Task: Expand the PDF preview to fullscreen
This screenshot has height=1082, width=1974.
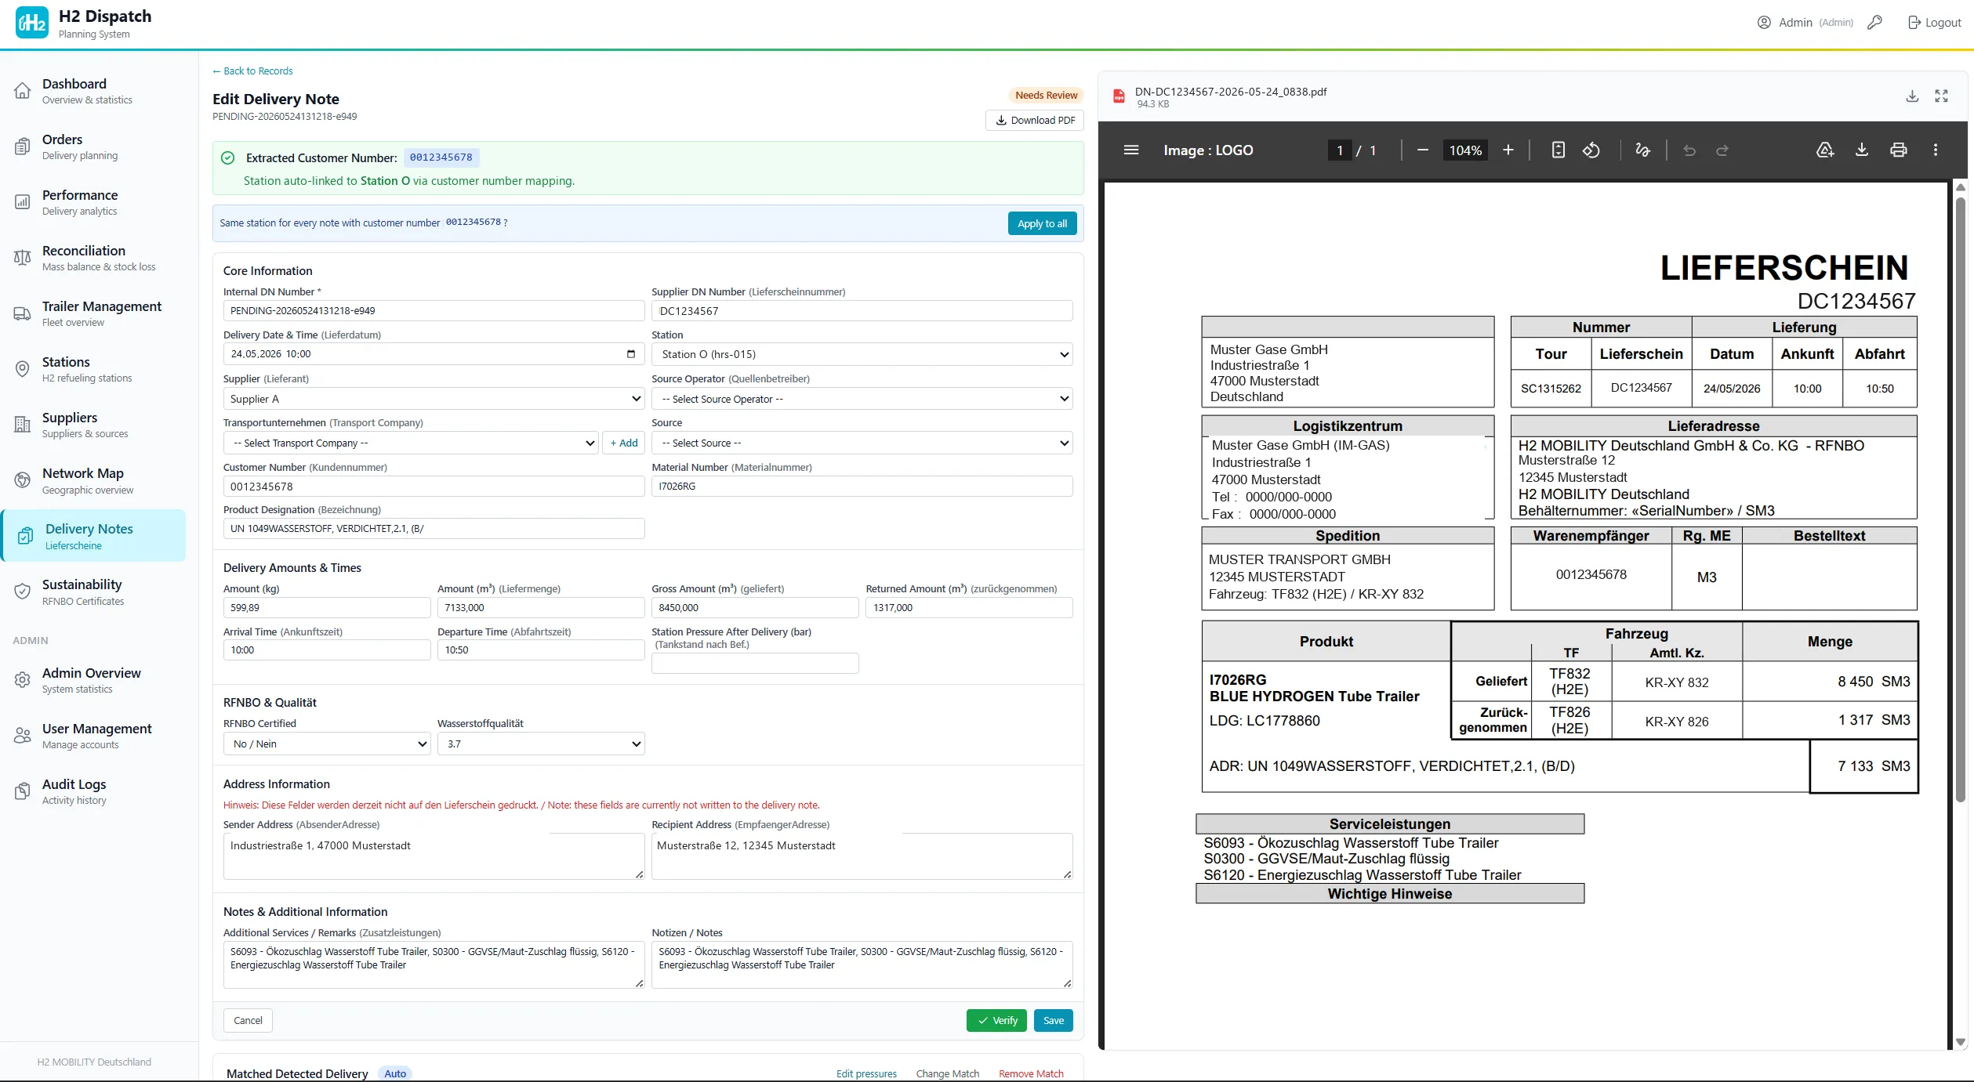Action: [x=1942, y=96]
